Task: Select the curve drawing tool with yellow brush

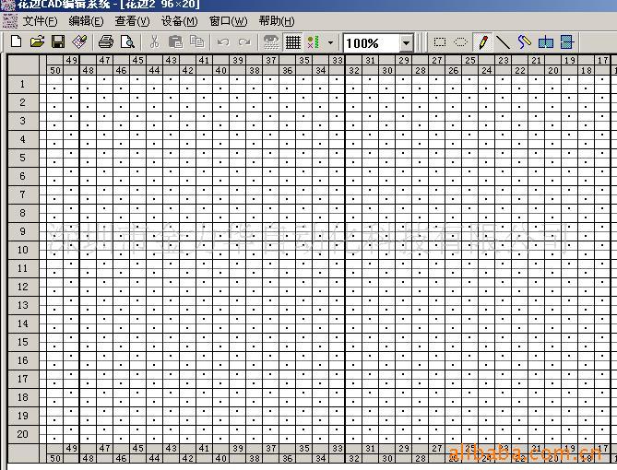Action: (x=524, y=42)
